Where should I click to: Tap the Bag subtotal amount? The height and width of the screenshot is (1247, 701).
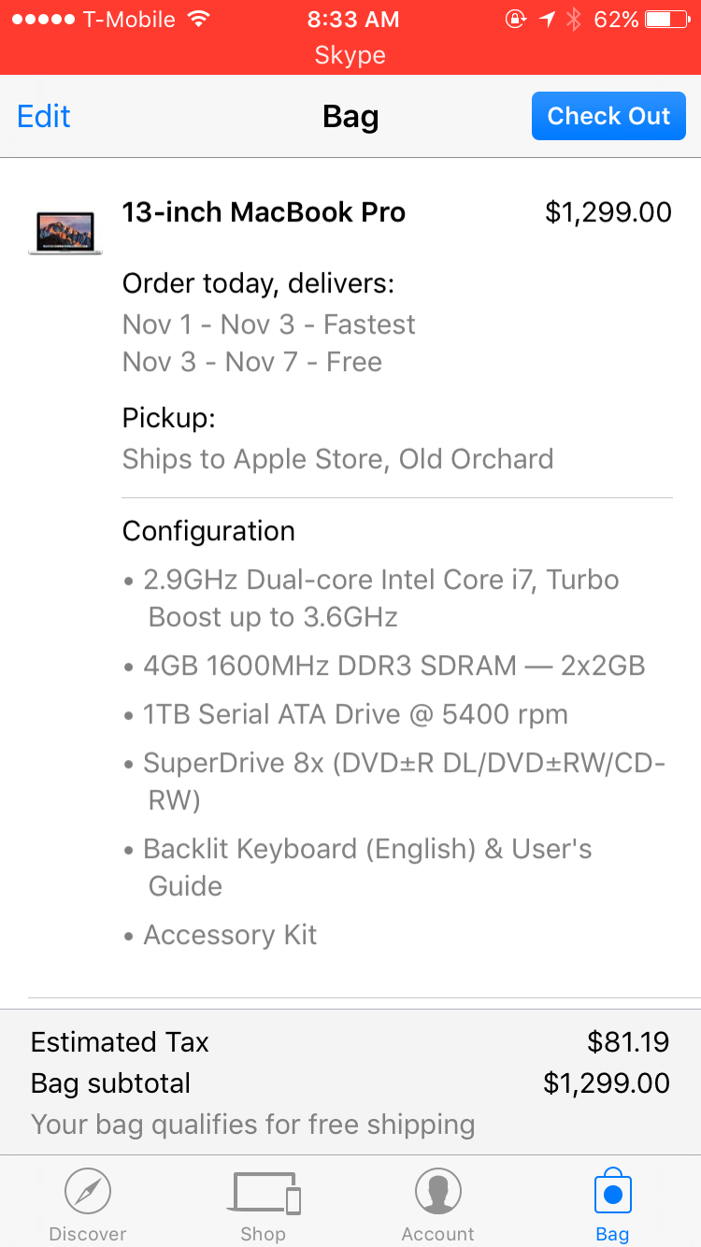coord(607,1082)
